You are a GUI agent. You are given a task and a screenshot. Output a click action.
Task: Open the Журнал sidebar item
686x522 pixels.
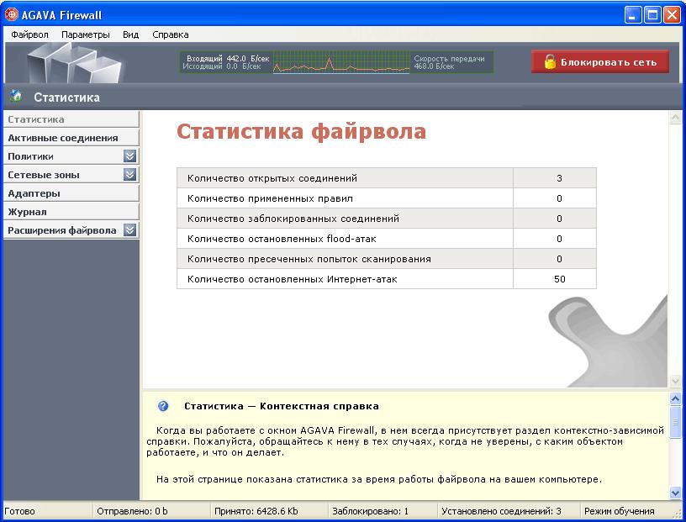click(71, 212)
